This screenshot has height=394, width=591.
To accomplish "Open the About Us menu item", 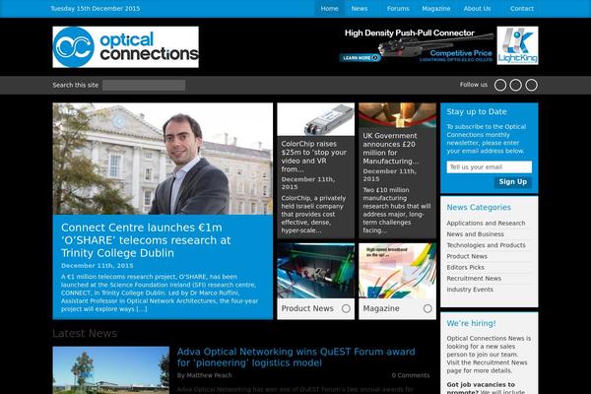I will coord(477,8).
